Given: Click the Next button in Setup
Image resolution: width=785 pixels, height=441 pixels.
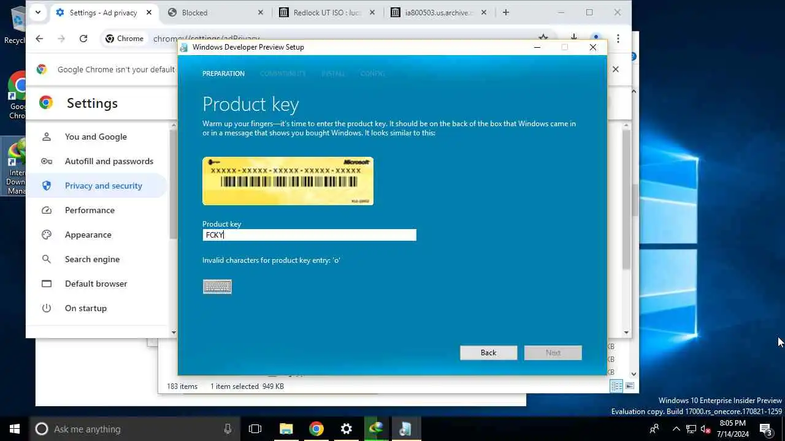Looking at the screenshot, I should [553, 353].
